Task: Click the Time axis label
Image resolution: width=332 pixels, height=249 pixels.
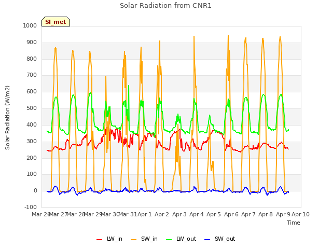Action: pos(294,223)
